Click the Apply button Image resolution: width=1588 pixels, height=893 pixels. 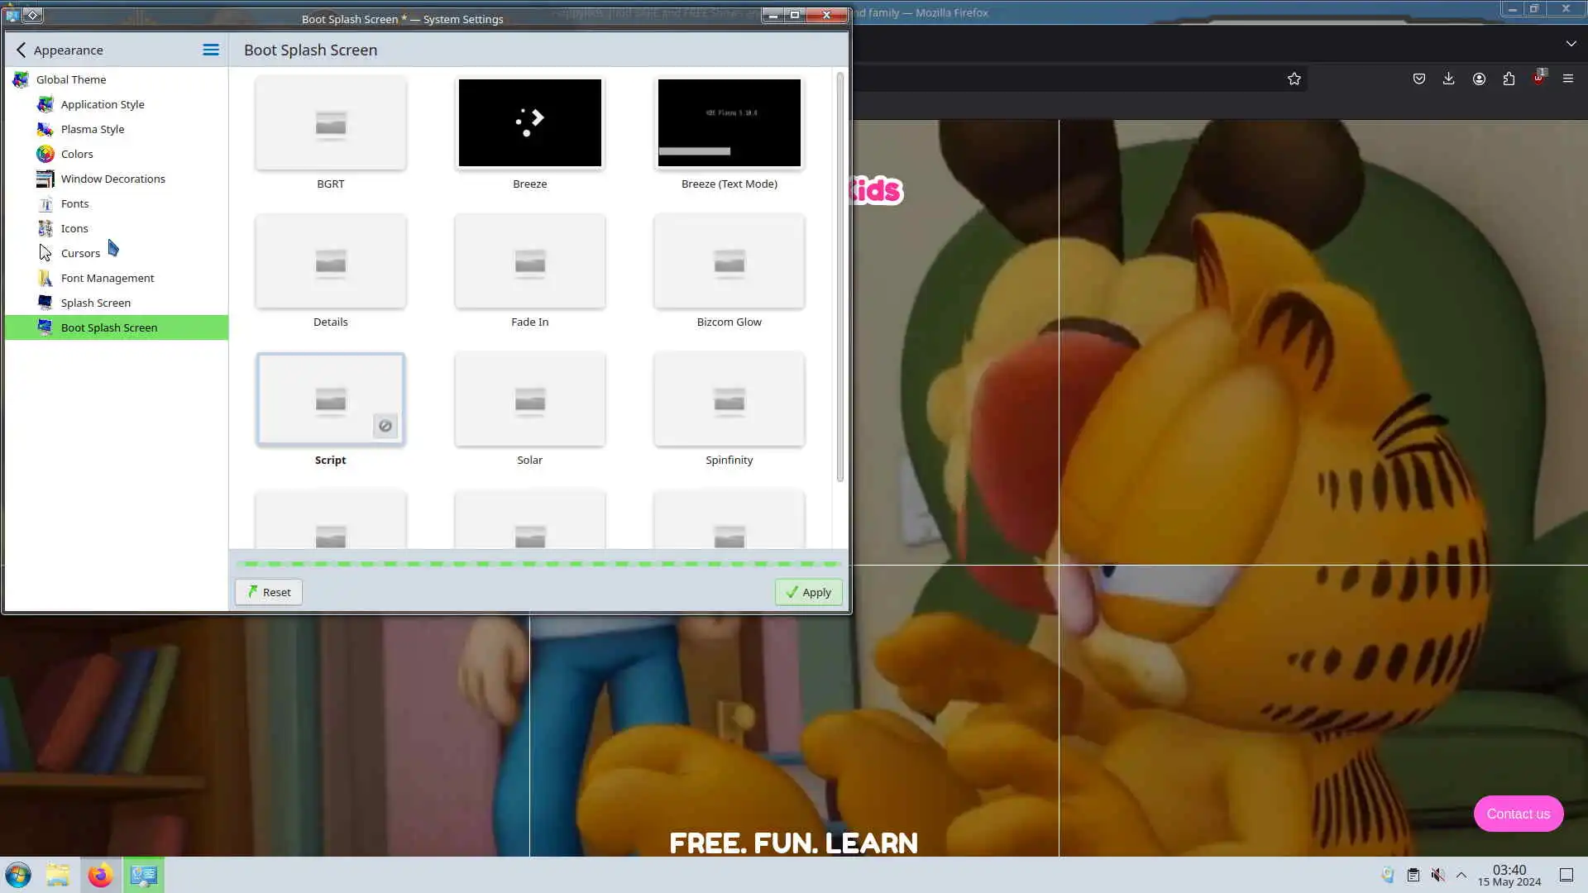(808, 592)
